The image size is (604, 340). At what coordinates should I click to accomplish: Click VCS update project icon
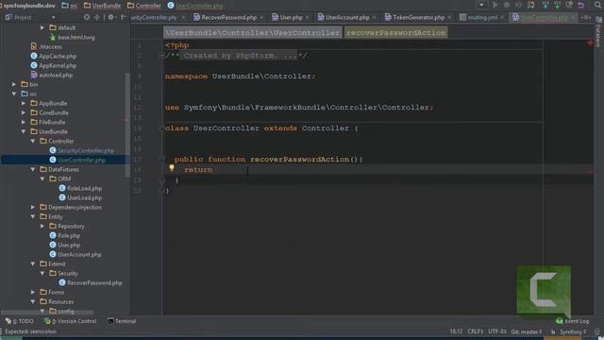click(545, 5)
